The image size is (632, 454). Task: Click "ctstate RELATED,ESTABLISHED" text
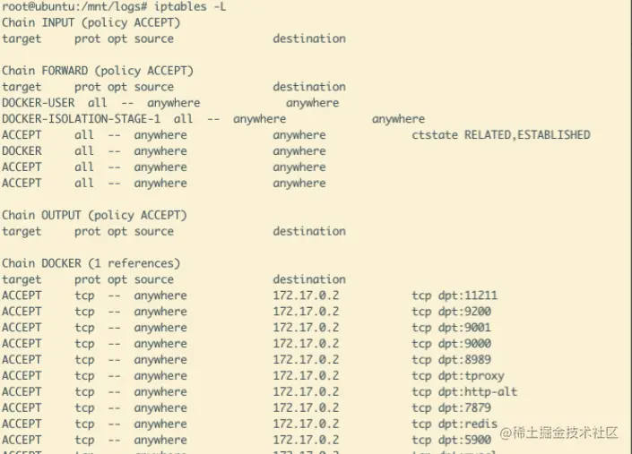[501, 135]
